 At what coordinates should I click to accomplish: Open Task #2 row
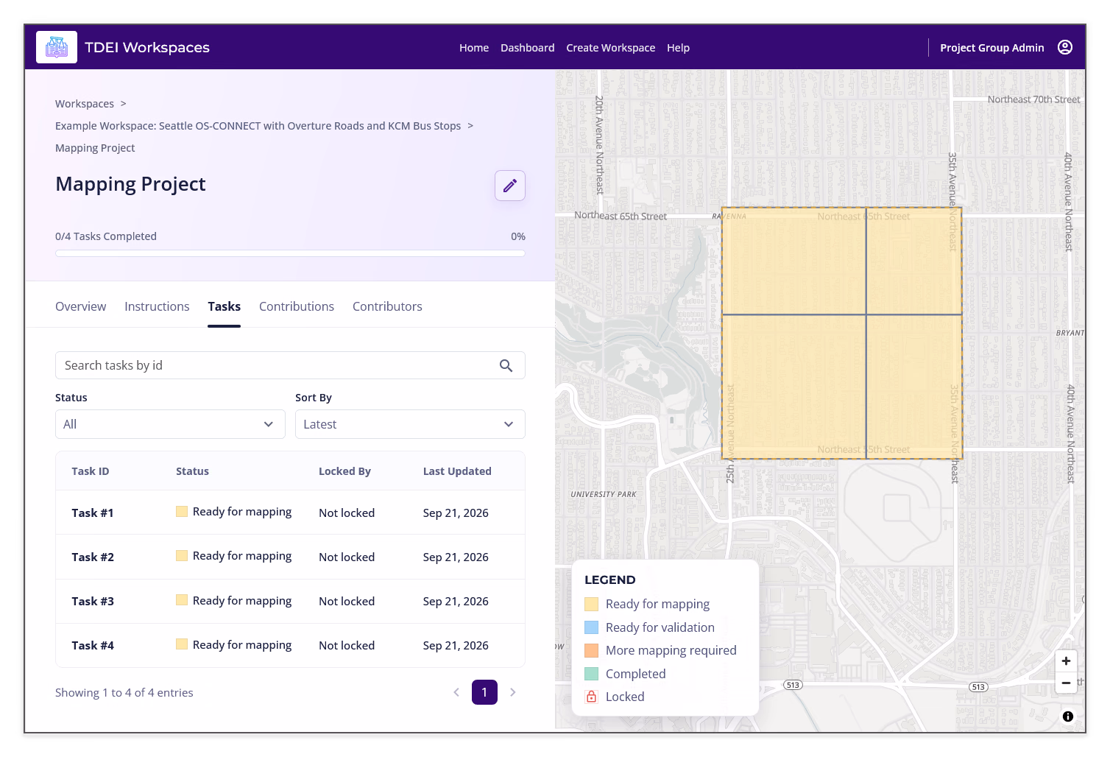click(290, 557)
